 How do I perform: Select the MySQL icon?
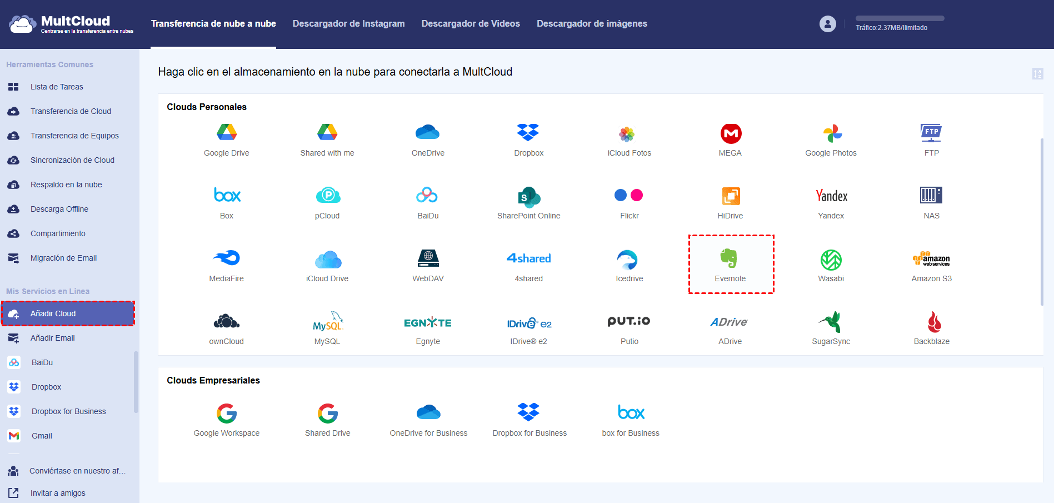(328, 321)
